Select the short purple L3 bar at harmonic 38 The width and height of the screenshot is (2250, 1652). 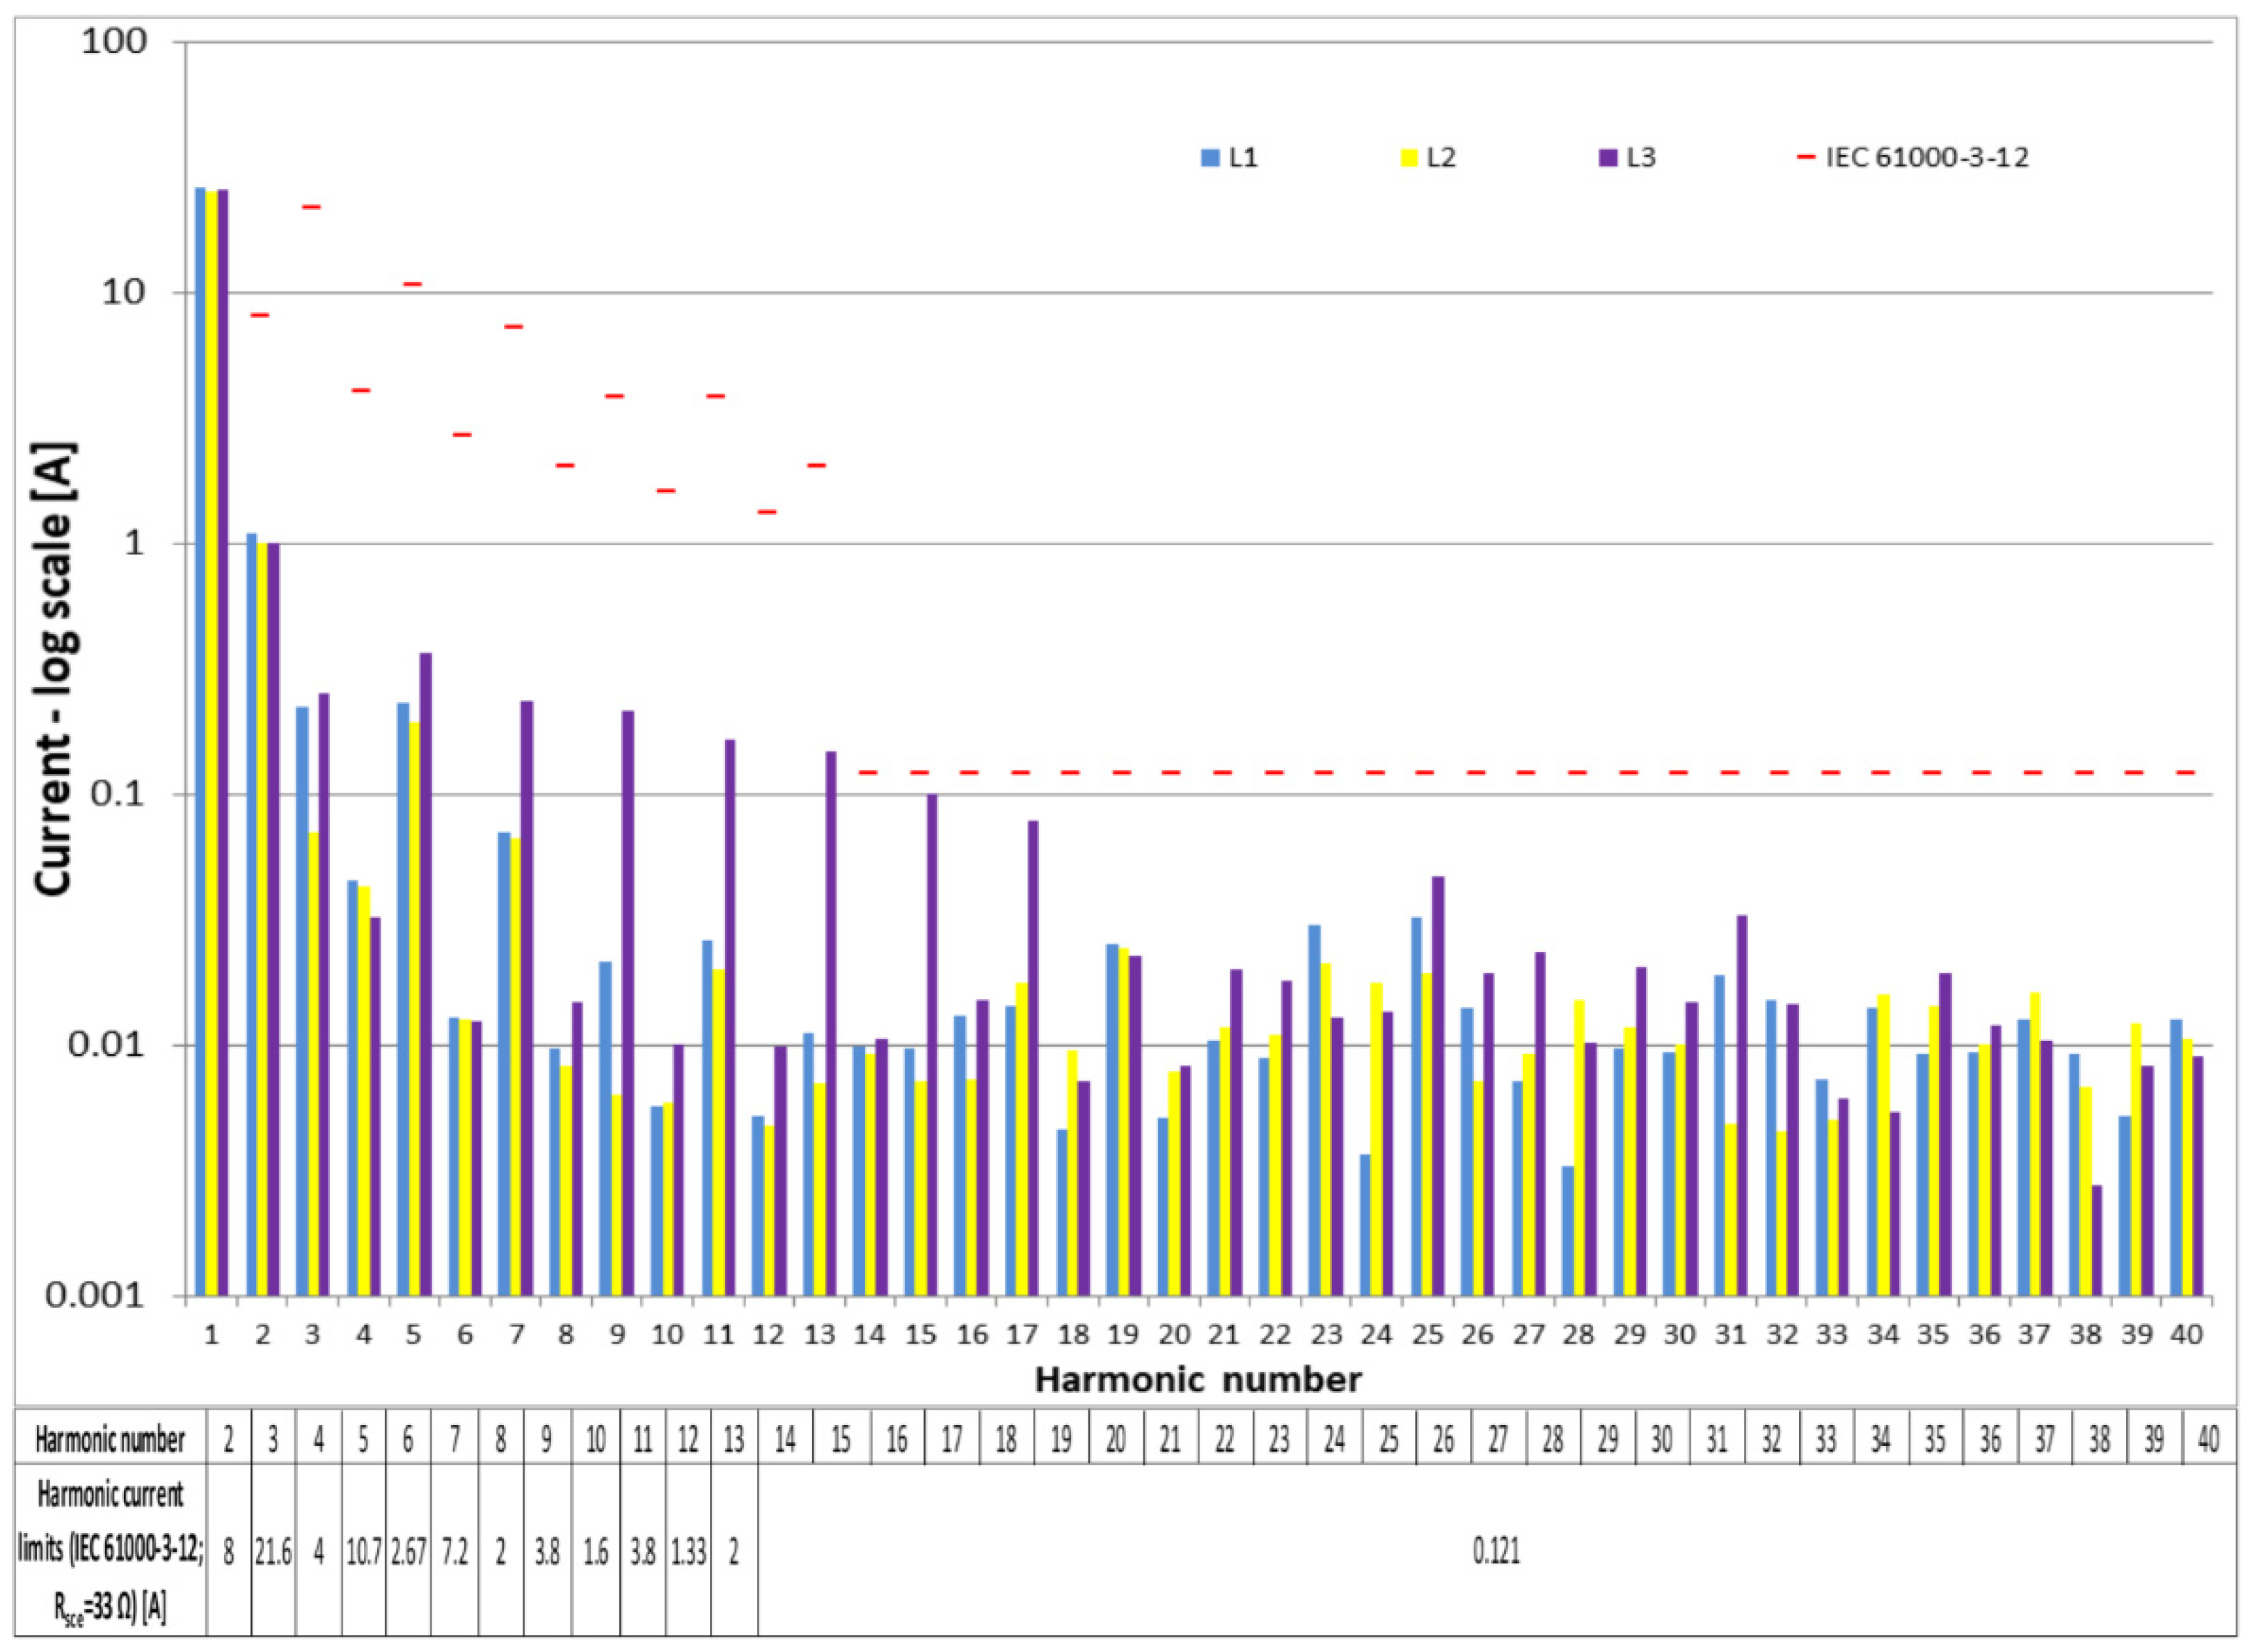pos(2096,1240)
